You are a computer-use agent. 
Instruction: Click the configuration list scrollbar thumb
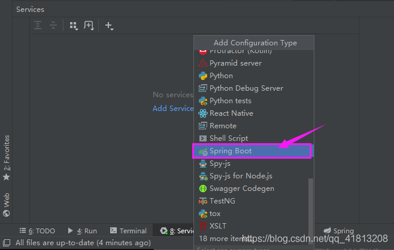point(311,211)
